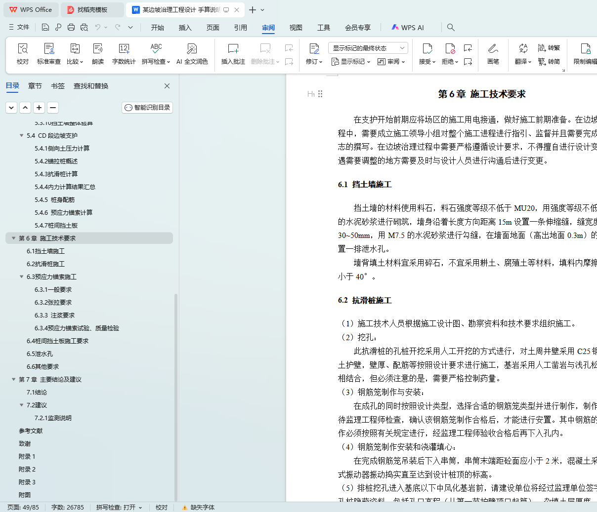Close the navigation pane with X
The width and height of the screenshot is (597, 512).
click(x=167, y=86)
